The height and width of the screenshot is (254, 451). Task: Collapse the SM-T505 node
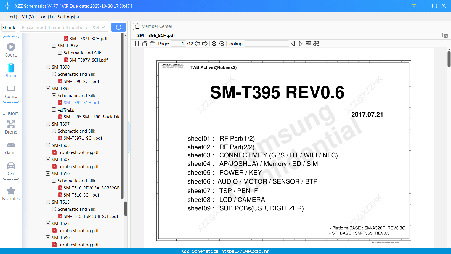click(48, 145)
